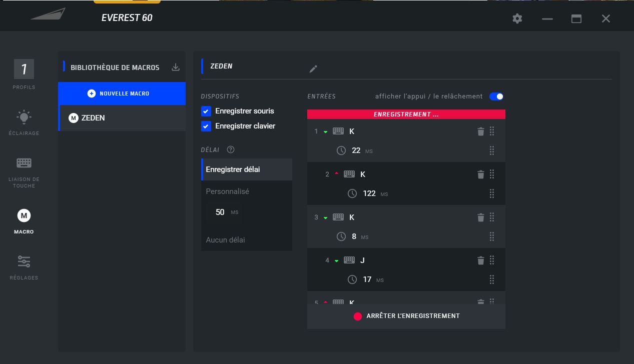This screenshot has width=634, height=364.
Task: Uncheck Enregistrer souris checkbox
Action: (x=206, y=111)
